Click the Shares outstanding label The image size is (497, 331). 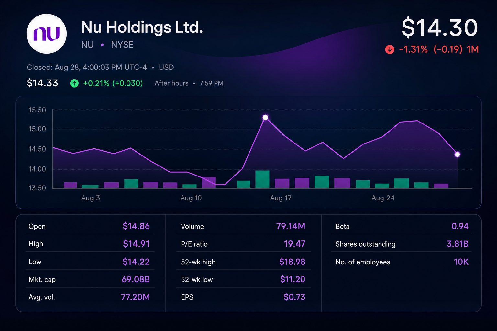pyautogui.click(x=365, y=244)
